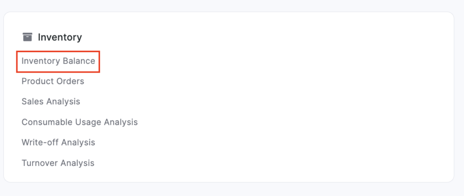Click the highlighted Inventory Balance entry
The width and height of the screenshot is (464, 196).
pyautogui.click(x=58, y=61)
